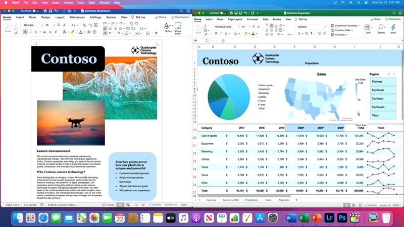Click the Format Painter in Word
Viewport: 404px width, 227px height.
pyautogui.click(x=16, y=33)
